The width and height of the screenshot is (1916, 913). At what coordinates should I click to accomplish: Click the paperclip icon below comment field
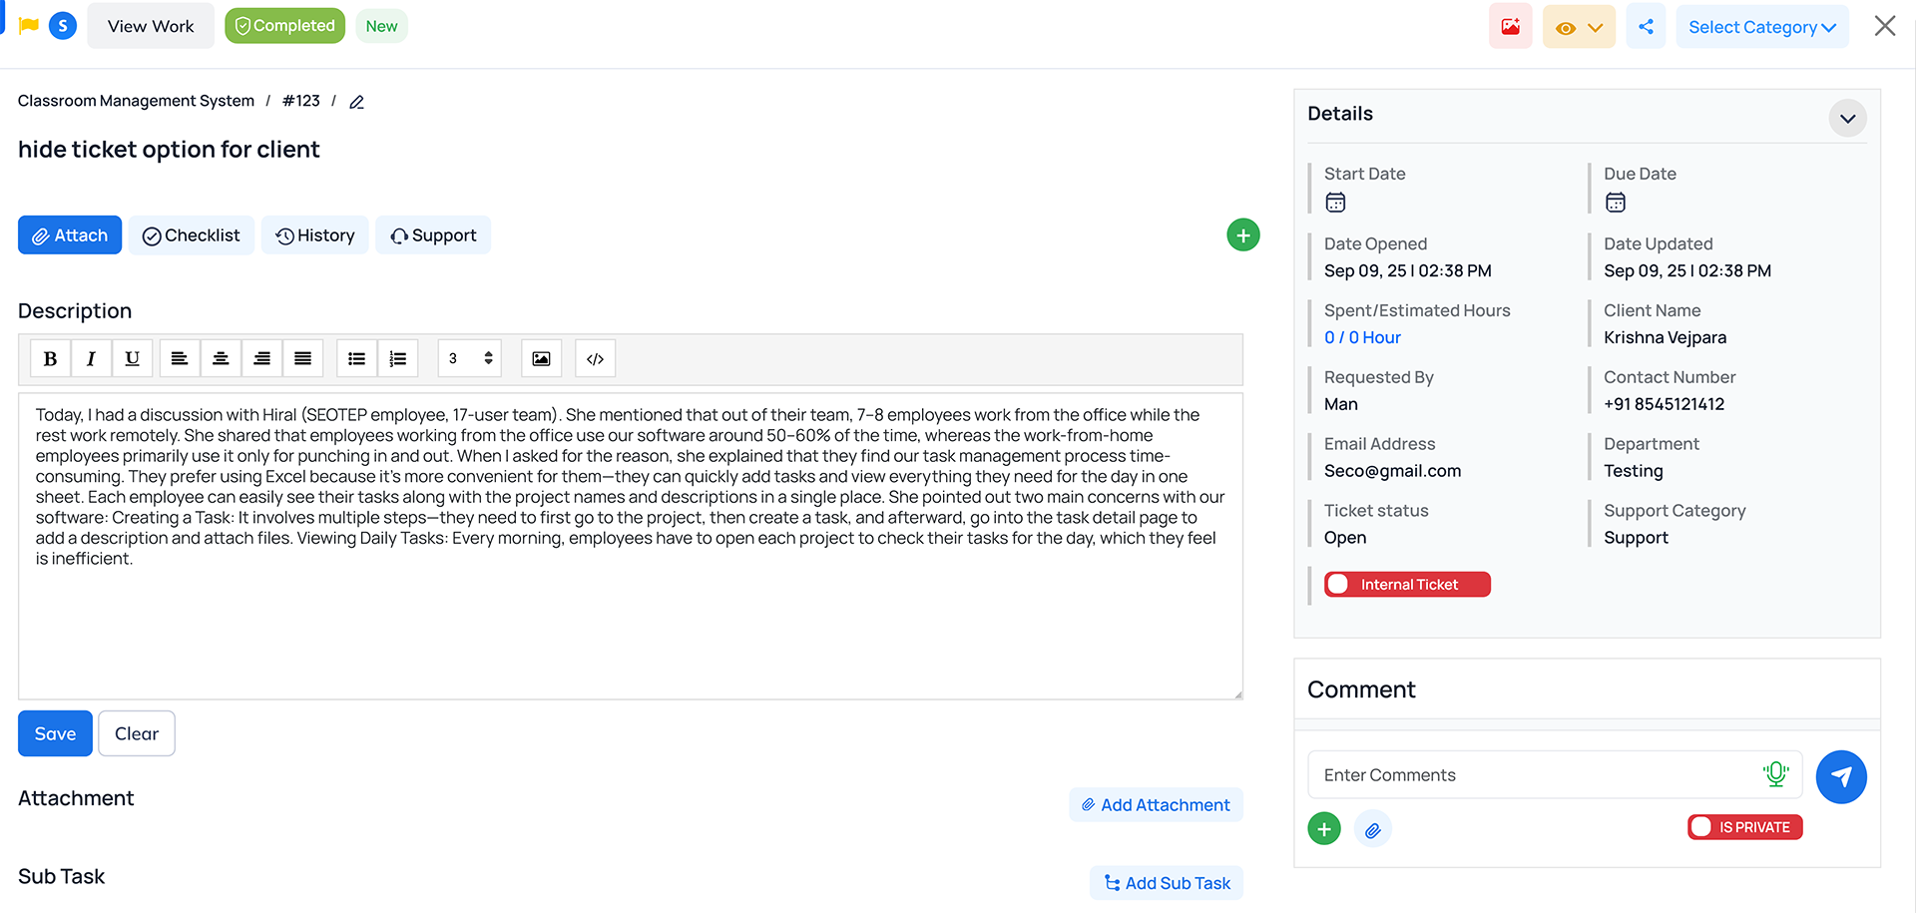pyautogui.click(x=1372, y=829)
